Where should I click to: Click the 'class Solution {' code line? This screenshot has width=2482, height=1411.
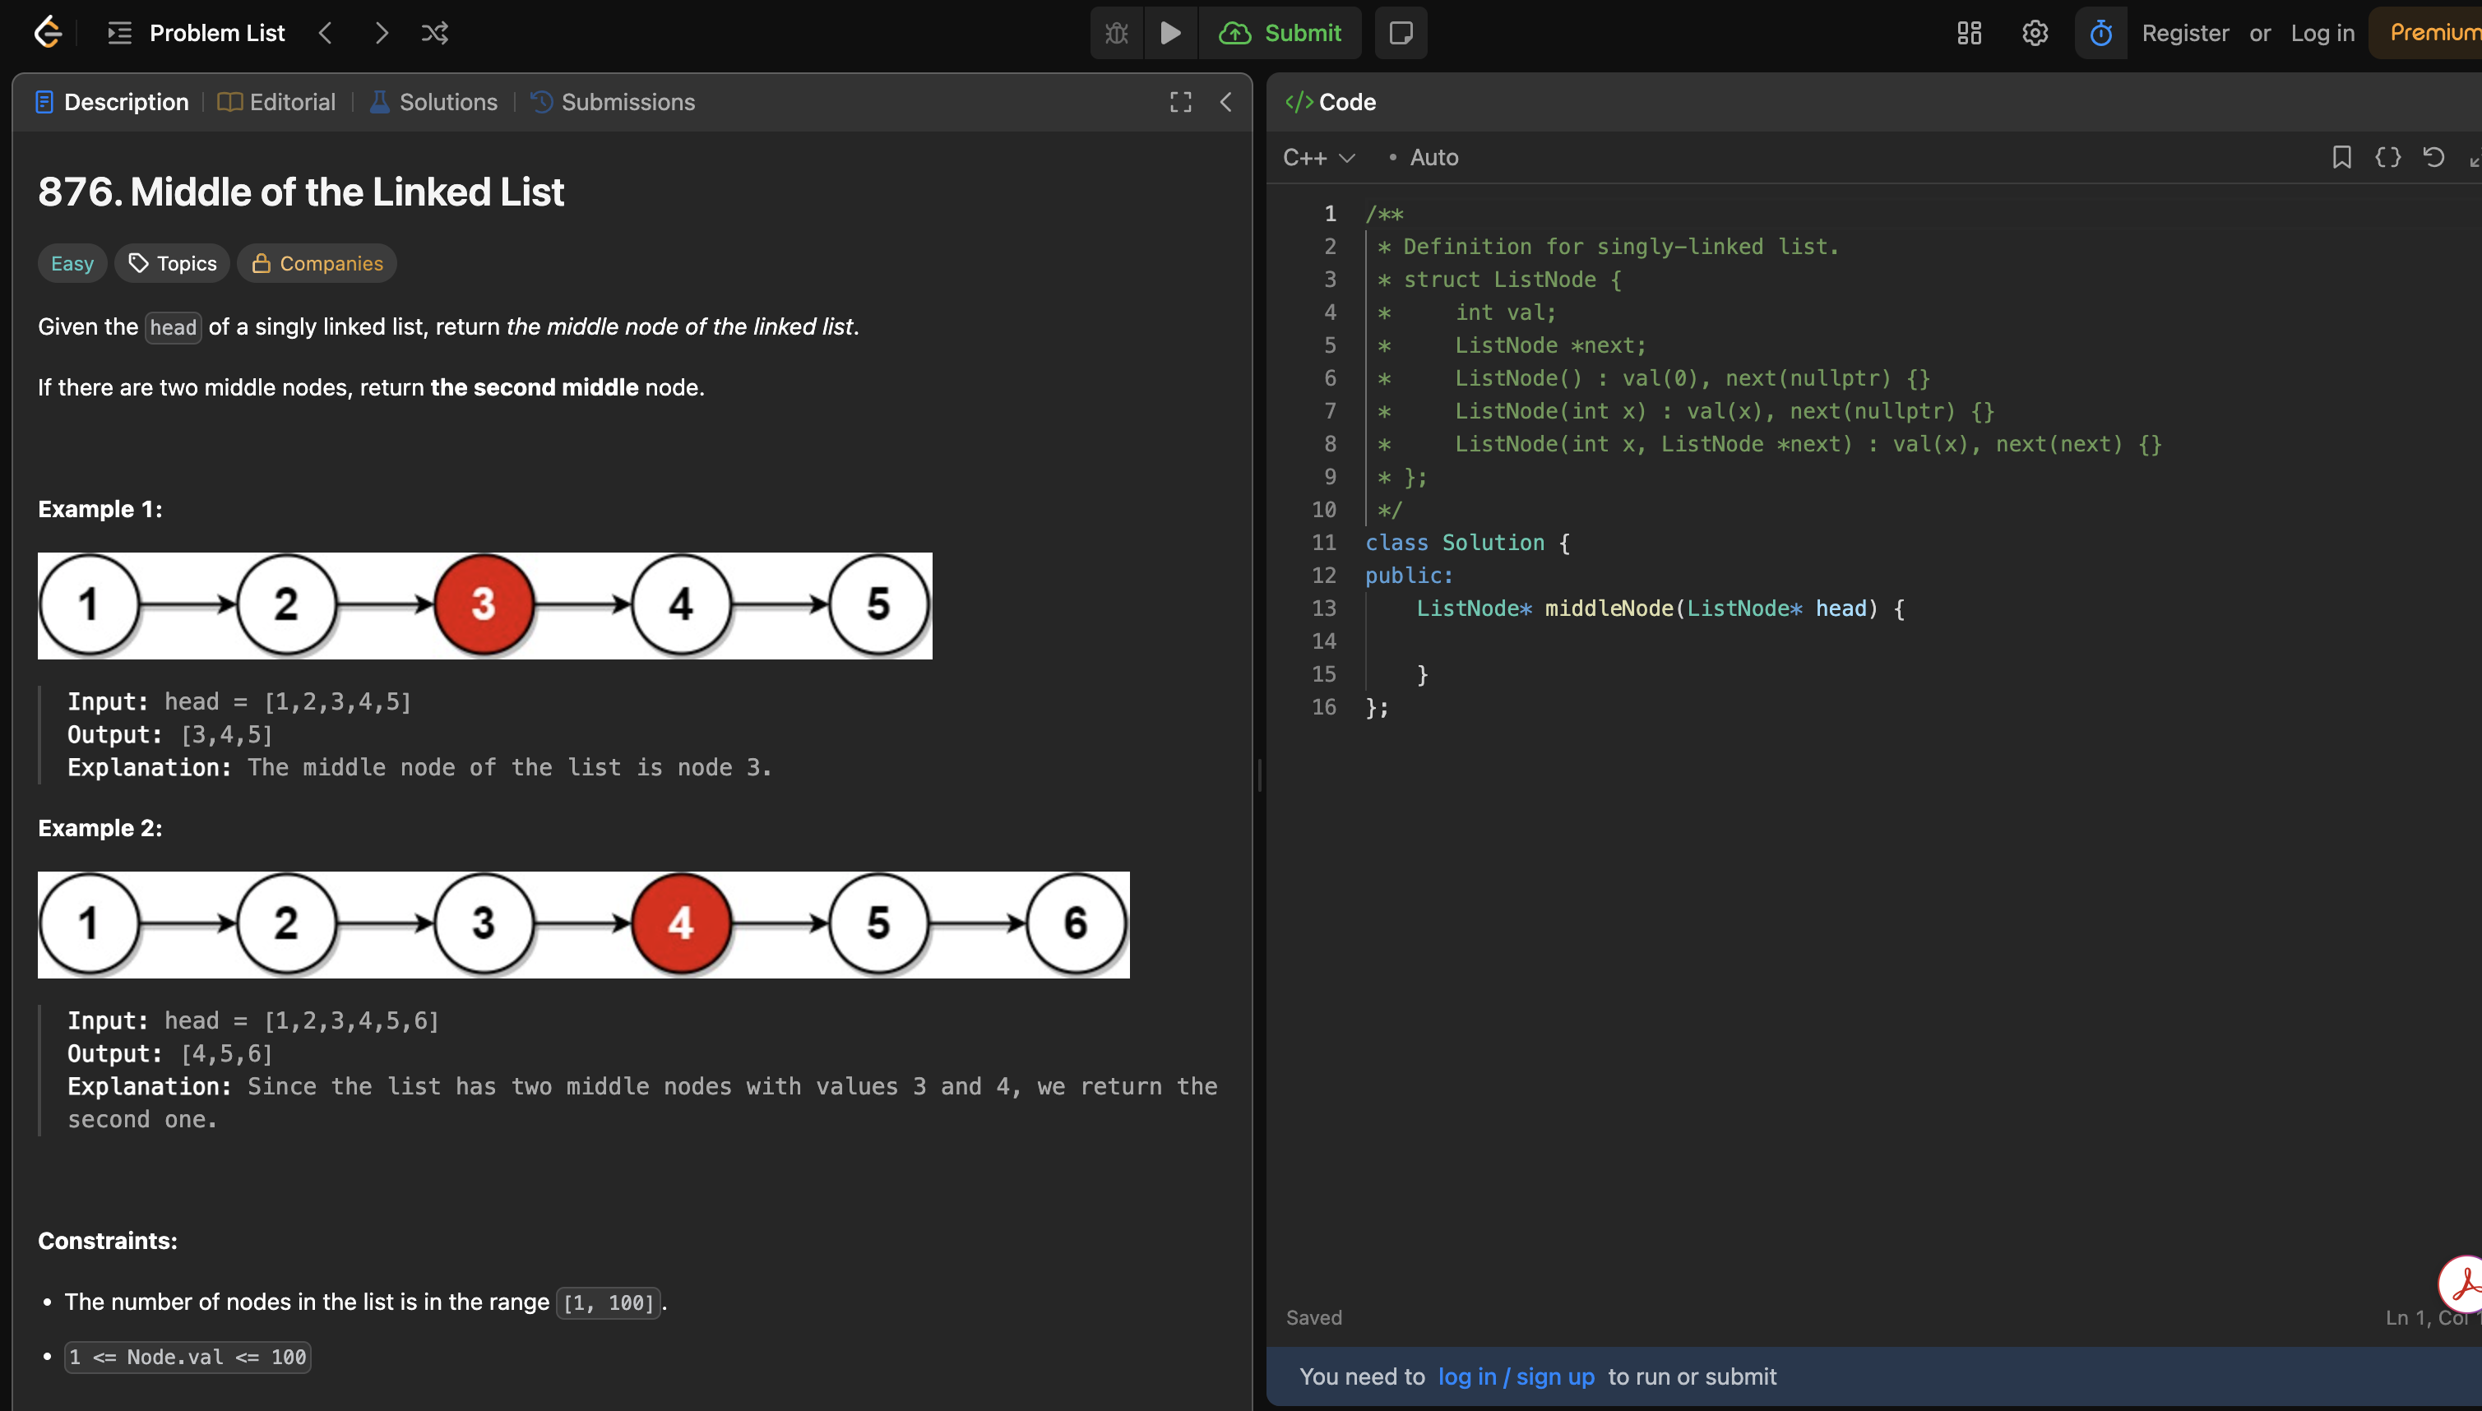point(1467,543)
